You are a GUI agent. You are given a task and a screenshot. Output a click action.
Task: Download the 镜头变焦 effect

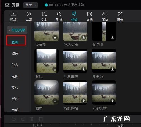click(84, 37)
